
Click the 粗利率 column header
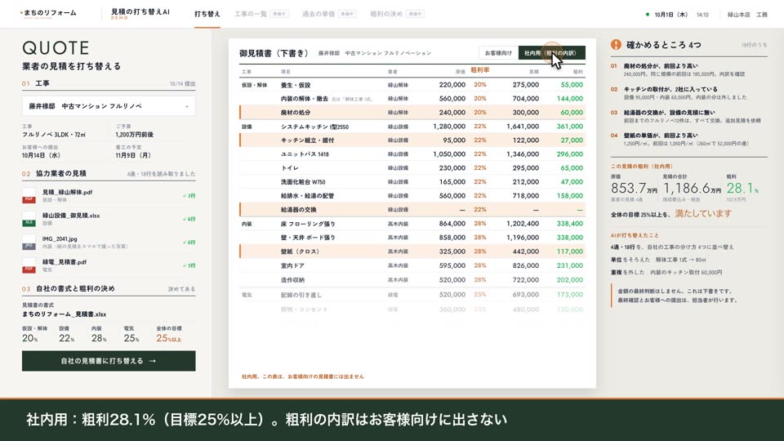tap(479, 70)
